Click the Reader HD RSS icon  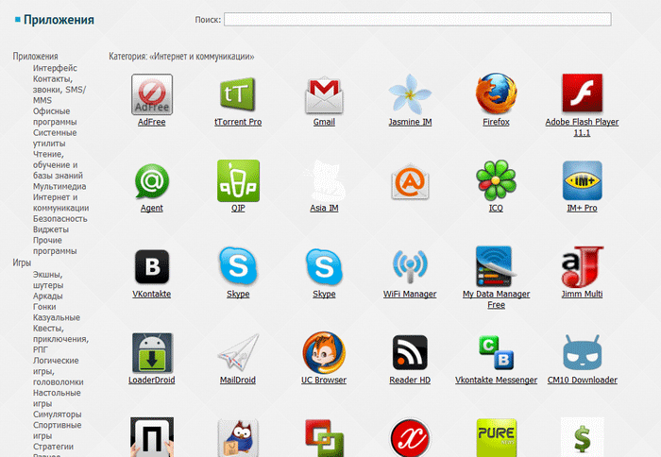(410, 353)
